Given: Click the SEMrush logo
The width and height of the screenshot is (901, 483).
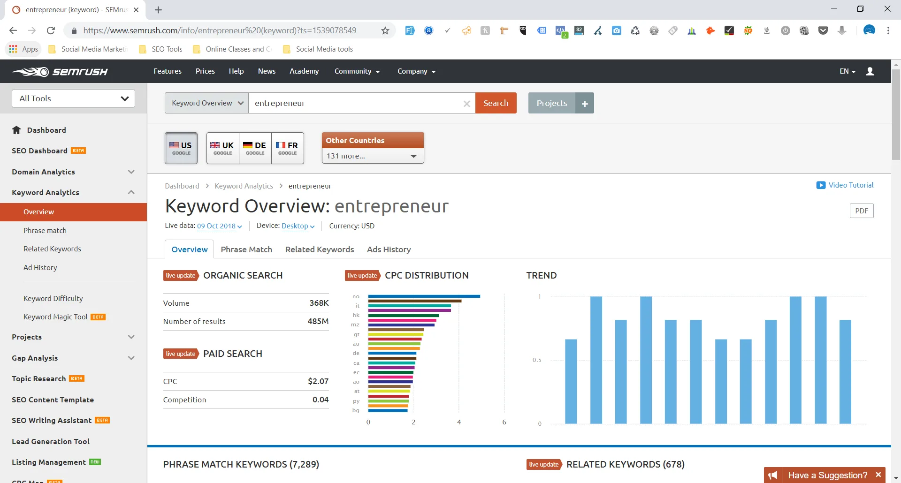Looking at the screenshot, I should (x=60, y=71).
